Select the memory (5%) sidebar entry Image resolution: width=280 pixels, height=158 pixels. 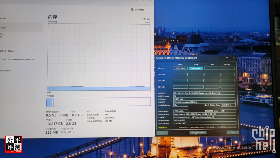(x=21, y=28)
